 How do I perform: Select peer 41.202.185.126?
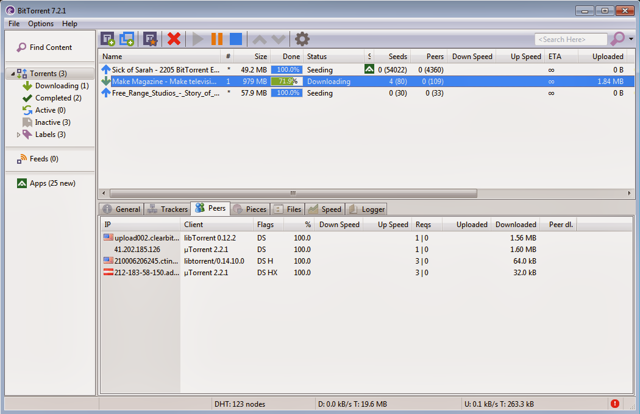click(x=366, y=249)
